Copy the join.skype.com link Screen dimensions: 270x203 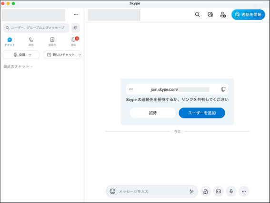pyautogui.click(x=223, y=89)
